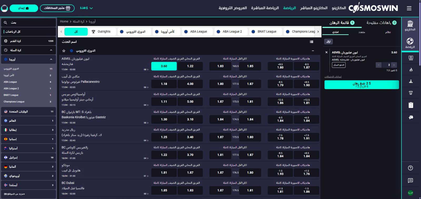Expand more markets (68) for ASVEL match
The height and width of the screenshot is (199, 421).
[146, 70]
